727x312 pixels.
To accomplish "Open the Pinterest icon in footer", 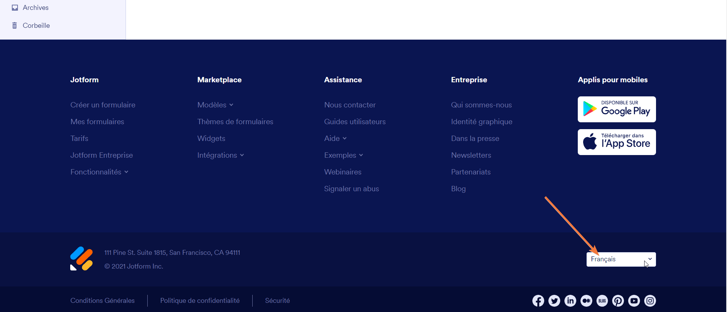I will pyautogui.click(x=618, y=301).
